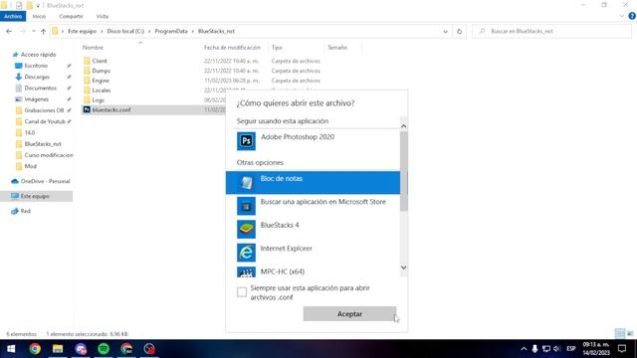Click Este equipo in the address path
637x358 pixels.
(x=82, y=31)
